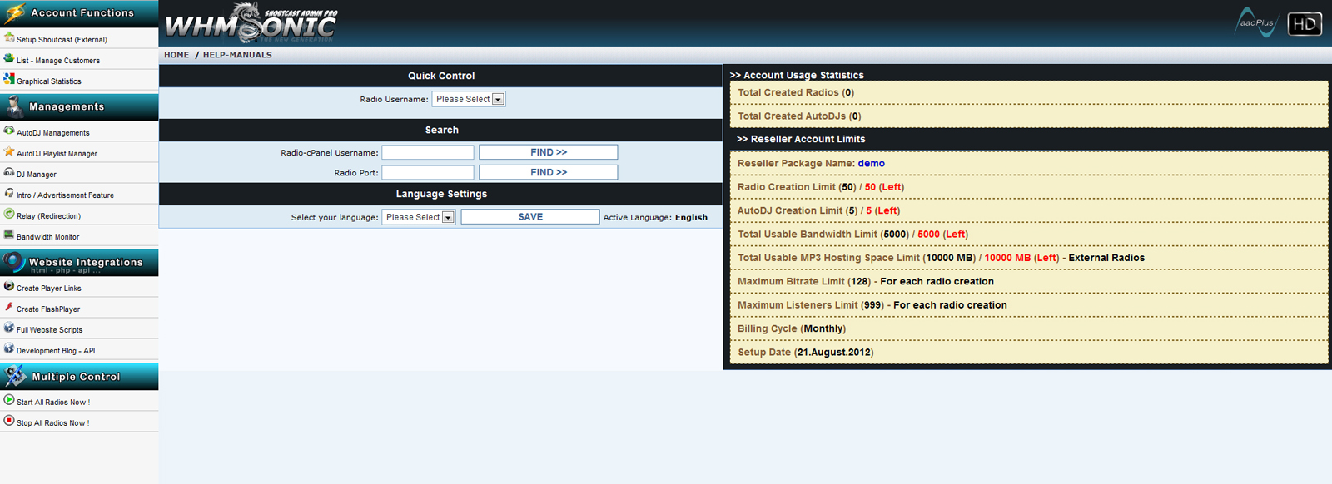Viewport: 1332px width, 484px height.
Task: Open the demo reseller package link
Action: (x=871, y=163)
